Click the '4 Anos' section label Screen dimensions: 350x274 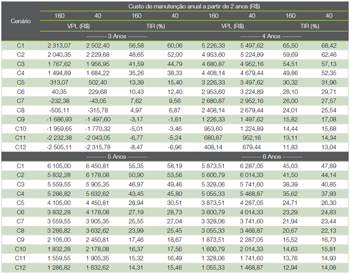coord(271,36)
